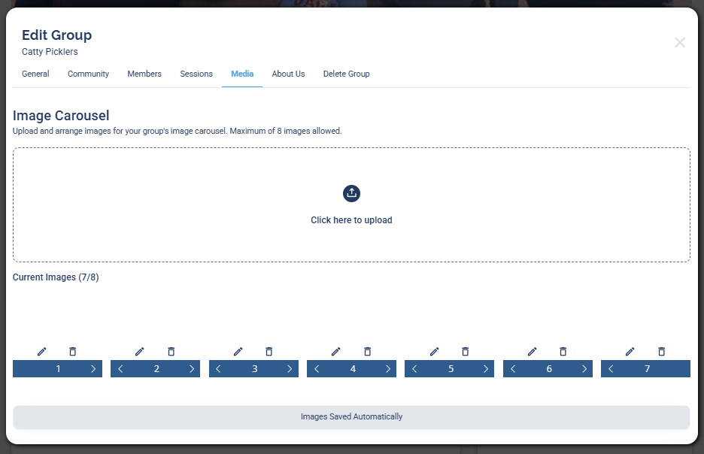Move image 6 right with the arrow
Screen dimensions: 704x454
point(584,369)
